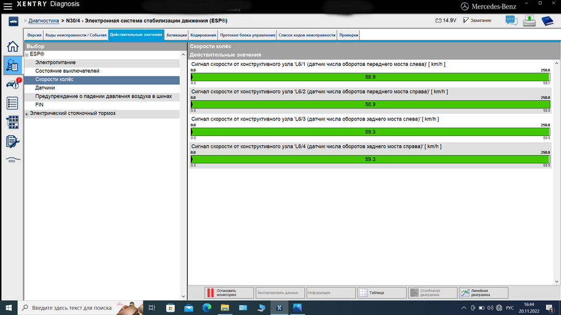
Task: Select Предупреждение о падении давления воздуха в шинах
Action: tap(102, 96)
